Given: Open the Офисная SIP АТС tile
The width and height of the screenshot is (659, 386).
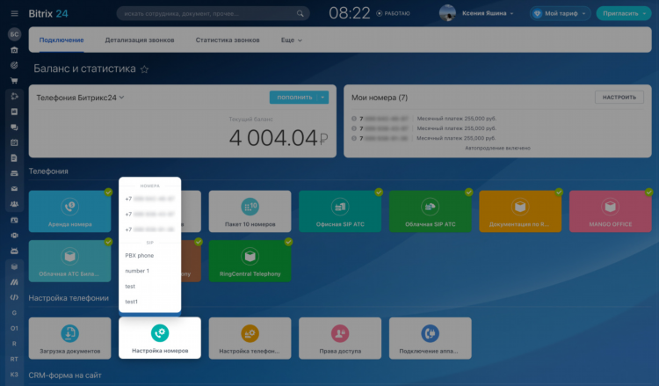Looking at the screenshot, I should coord(340,211).
